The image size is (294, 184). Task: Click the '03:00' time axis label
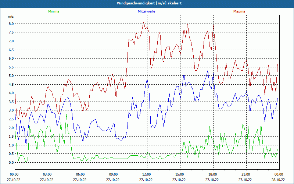point(48,174)
